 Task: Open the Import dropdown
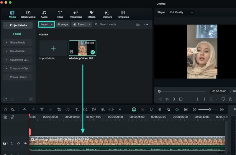47,24
